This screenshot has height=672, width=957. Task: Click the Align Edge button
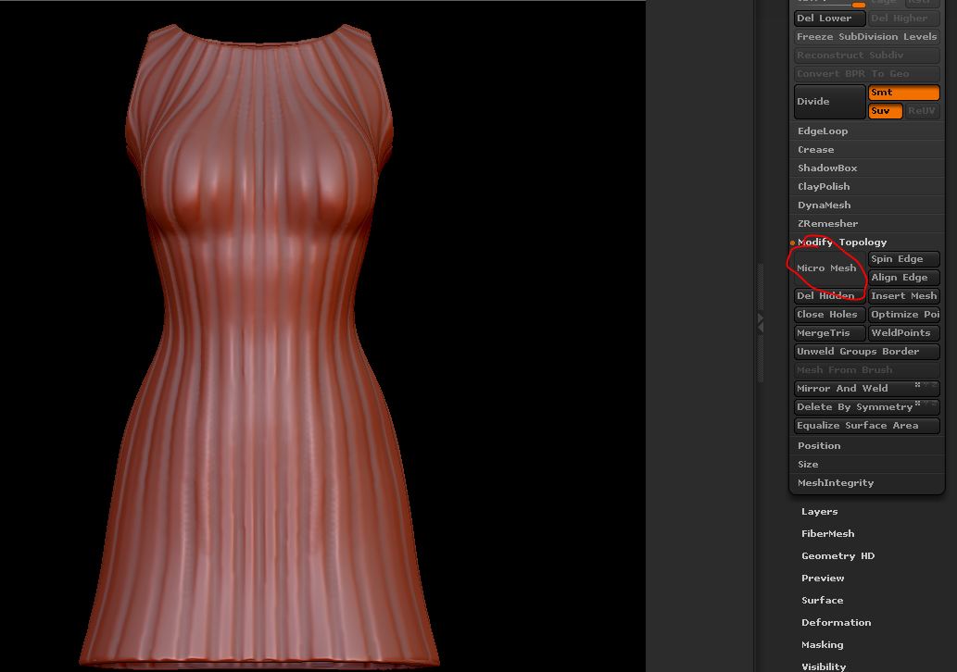904,278
